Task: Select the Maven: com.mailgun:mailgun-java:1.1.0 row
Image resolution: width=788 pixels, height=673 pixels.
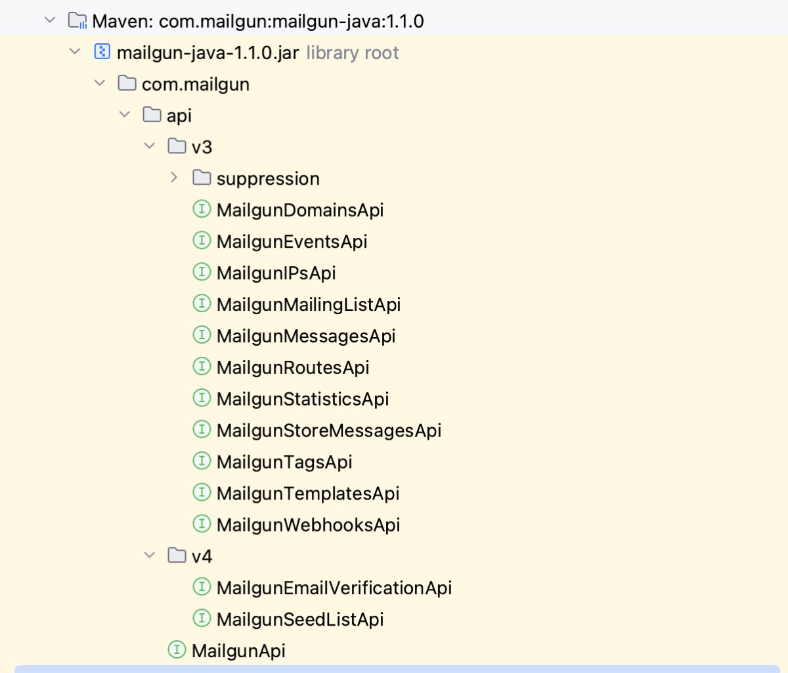Action: click(394, 20)
